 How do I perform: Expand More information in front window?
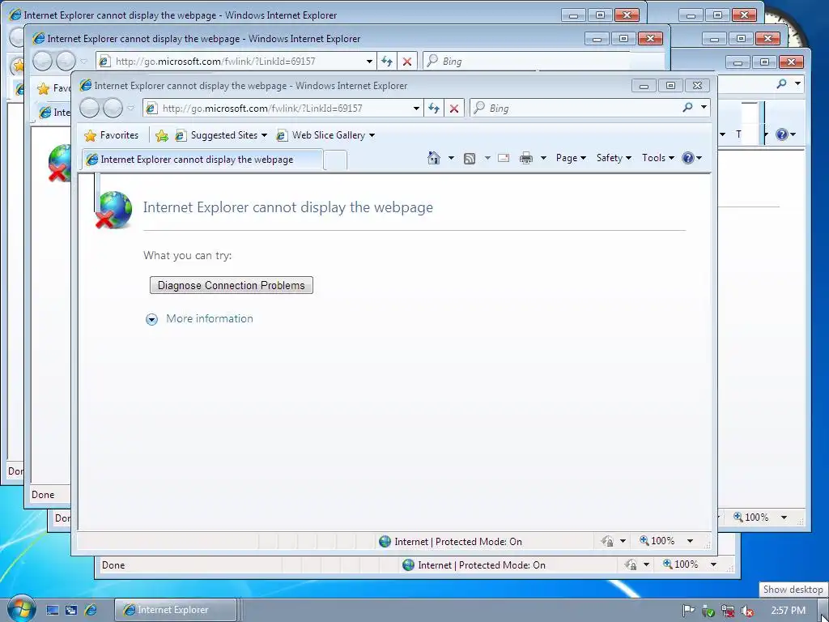199,319
